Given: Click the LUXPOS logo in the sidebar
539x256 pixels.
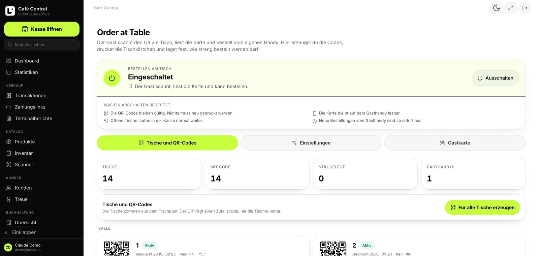Looking at the screenshot, I should pyautogui.click(x=10, y=11).
